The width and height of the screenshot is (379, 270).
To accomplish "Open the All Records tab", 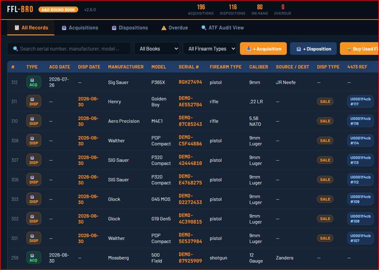I will pos(31,28).
